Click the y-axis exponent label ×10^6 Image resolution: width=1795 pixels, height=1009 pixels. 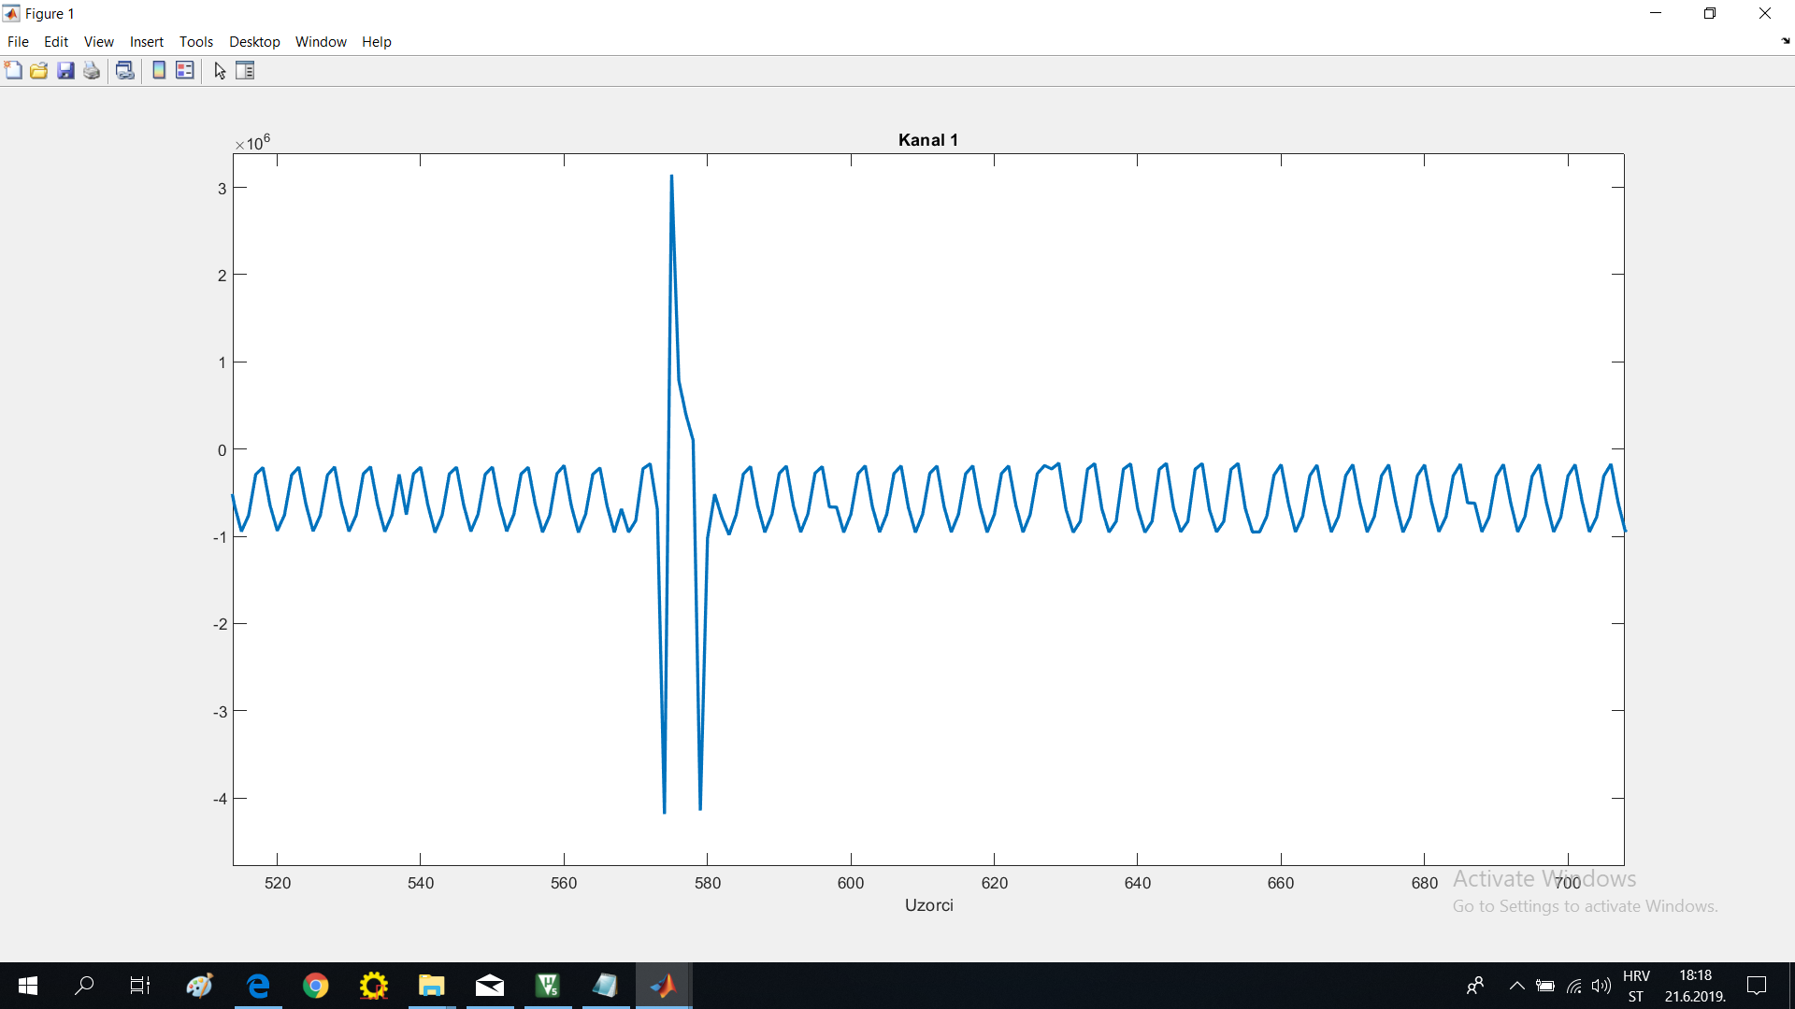[252, 142]
